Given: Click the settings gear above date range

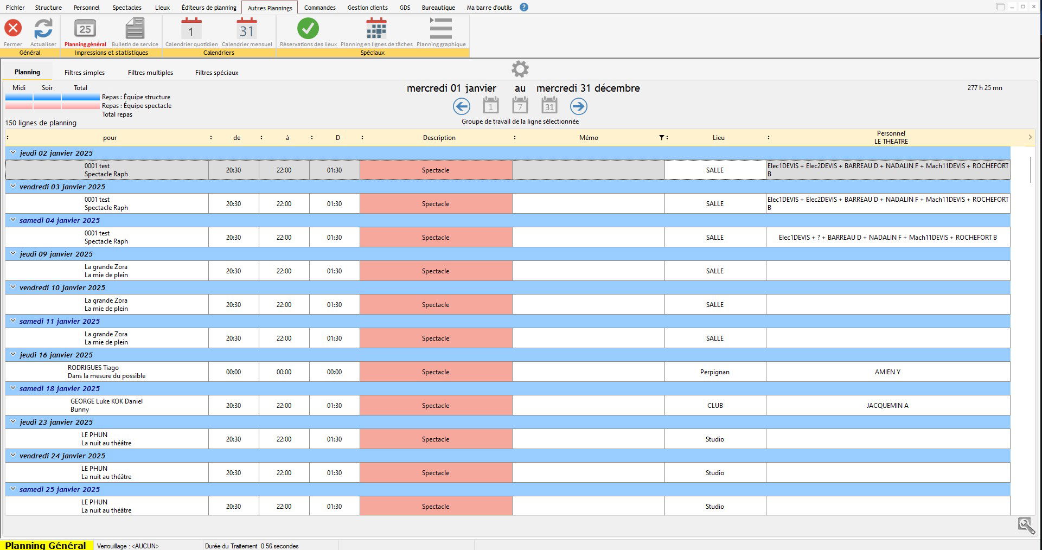Looking at the screenshot, I should pos(520,69).
